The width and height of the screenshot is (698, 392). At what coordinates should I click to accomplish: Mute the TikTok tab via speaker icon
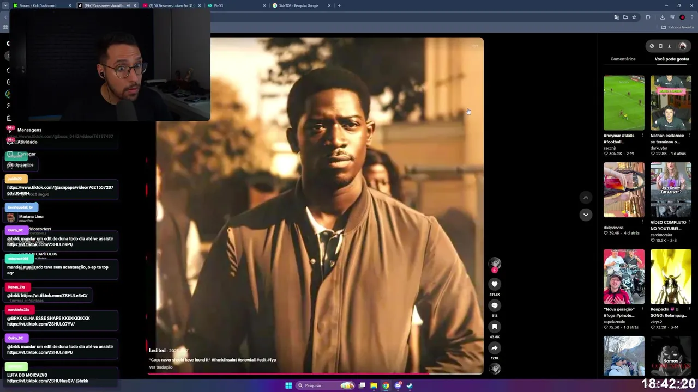[x=128, y=5]
